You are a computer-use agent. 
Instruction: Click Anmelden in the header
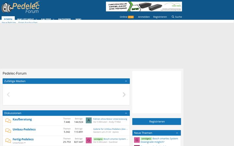(x=144, y=17)
